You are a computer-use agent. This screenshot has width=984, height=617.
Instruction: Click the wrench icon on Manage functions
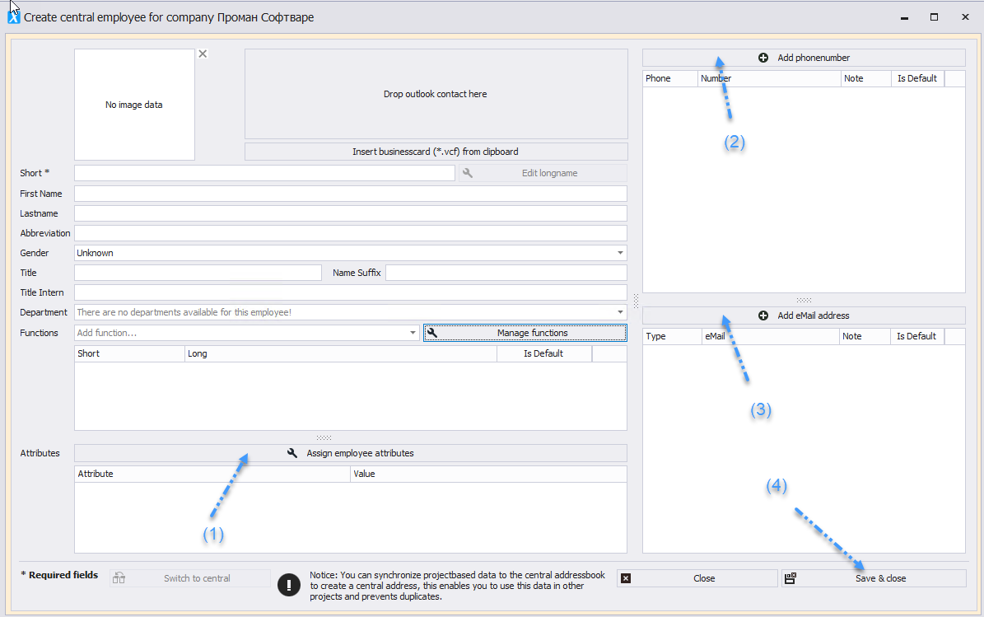432,333
